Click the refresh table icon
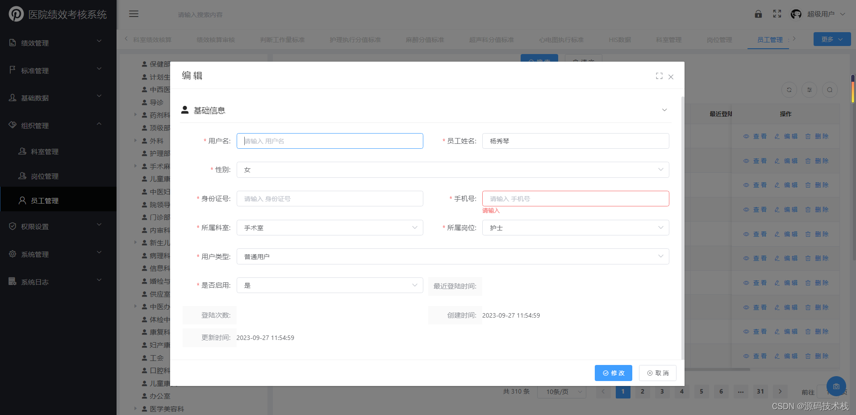This screenshot has height=415, width=856. pyautogui.click(x=789, y=90)
